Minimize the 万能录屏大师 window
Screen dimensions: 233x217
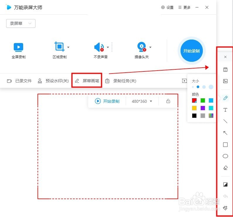(x=197, y=7)
